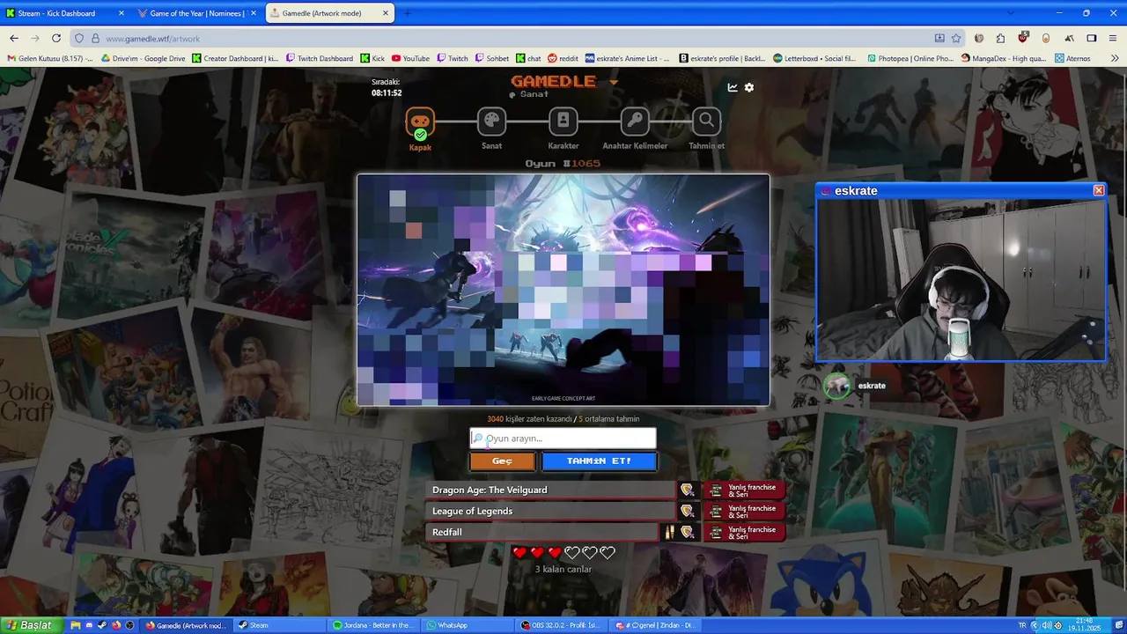The image size is (1127, 634).
Task: Select the Sanat palette step icon
Action: (x=491, y=122)
